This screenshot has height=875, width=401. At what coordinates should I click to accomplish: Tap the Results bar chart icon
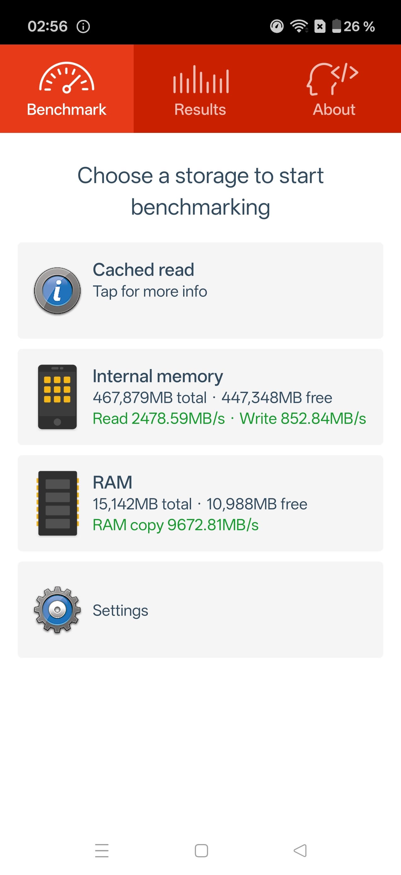click(x=201, y=80)
